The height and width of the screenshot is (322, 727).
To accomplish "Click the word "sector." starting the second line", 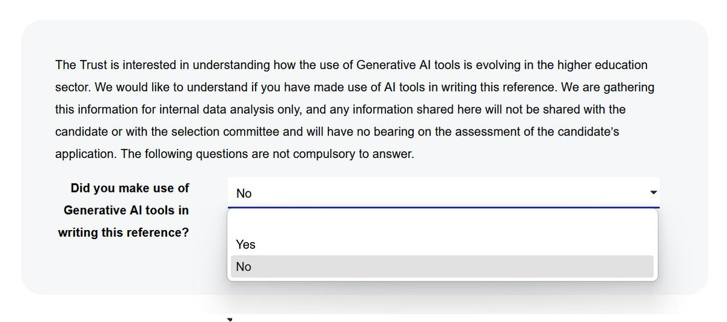I will (x=73, y=87).
